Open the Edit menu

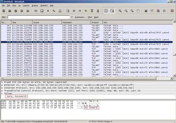click(8, 5)
